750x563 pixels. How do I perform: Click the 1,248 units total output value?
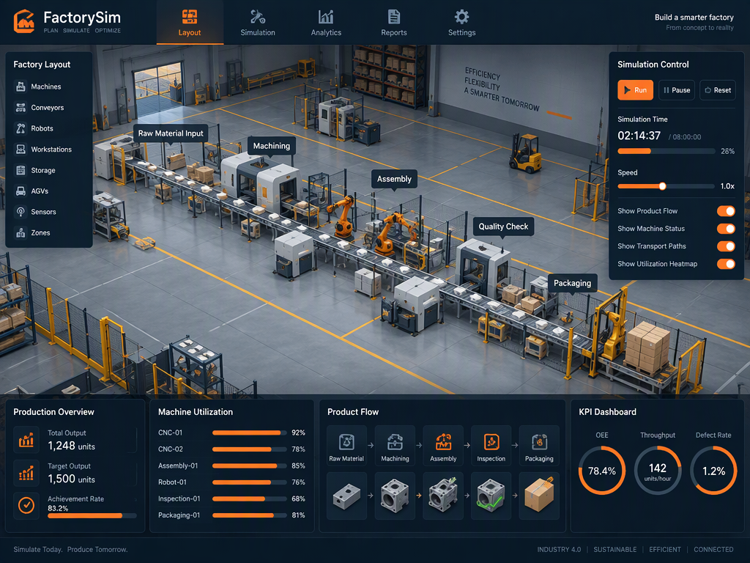[x=71, y=446]
